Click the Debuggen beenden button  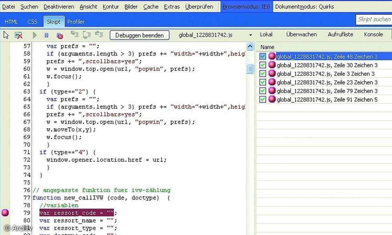(x=139, y=35)
